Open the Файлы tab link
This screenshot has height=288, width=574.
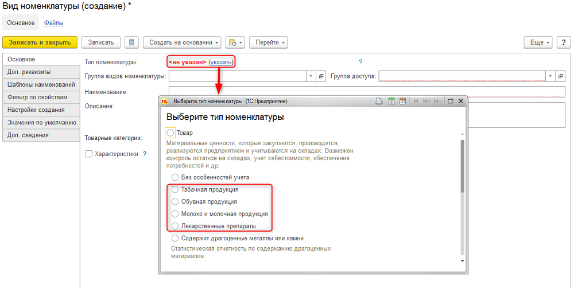point(53,23)
